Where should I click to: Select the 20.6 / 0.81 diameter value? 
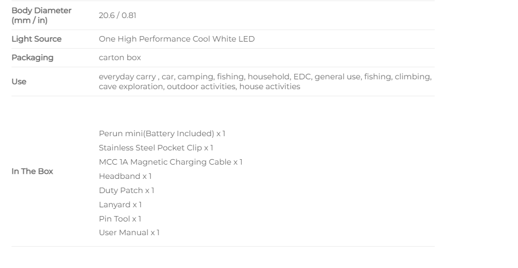click(x=117, y=15)
